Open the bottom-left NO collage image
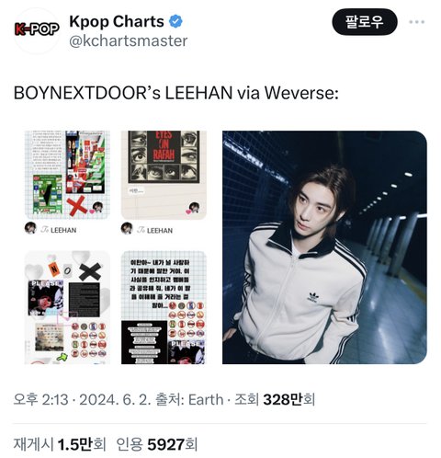Image resolution: width=441 pixels, height=458 pixels. click(67, 307)
